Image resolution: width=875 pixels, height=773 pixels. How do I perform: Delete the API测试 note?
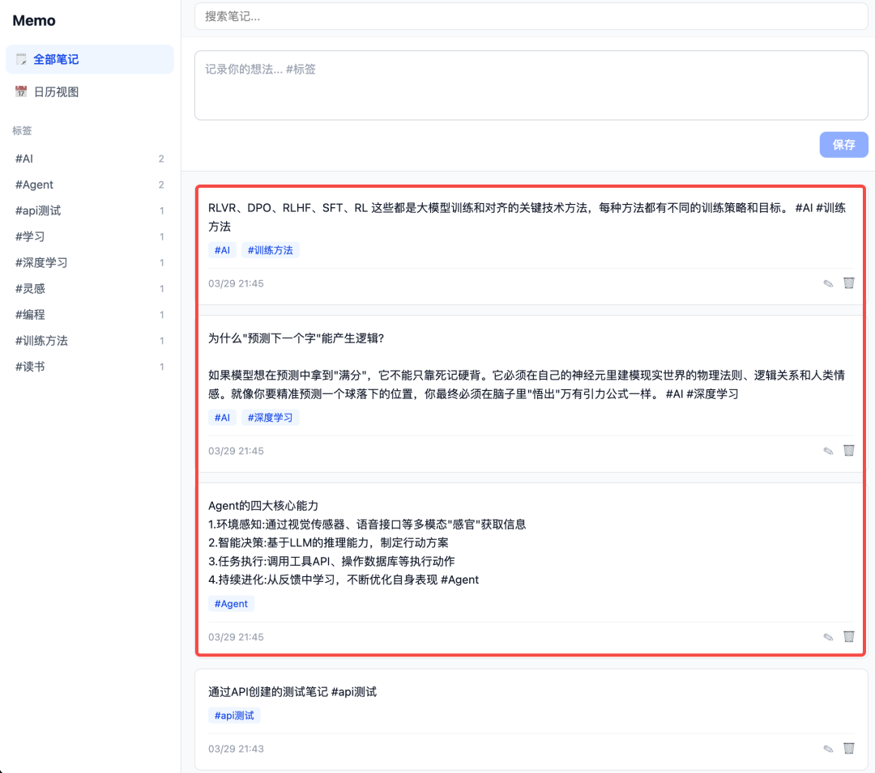click(848, 748)
